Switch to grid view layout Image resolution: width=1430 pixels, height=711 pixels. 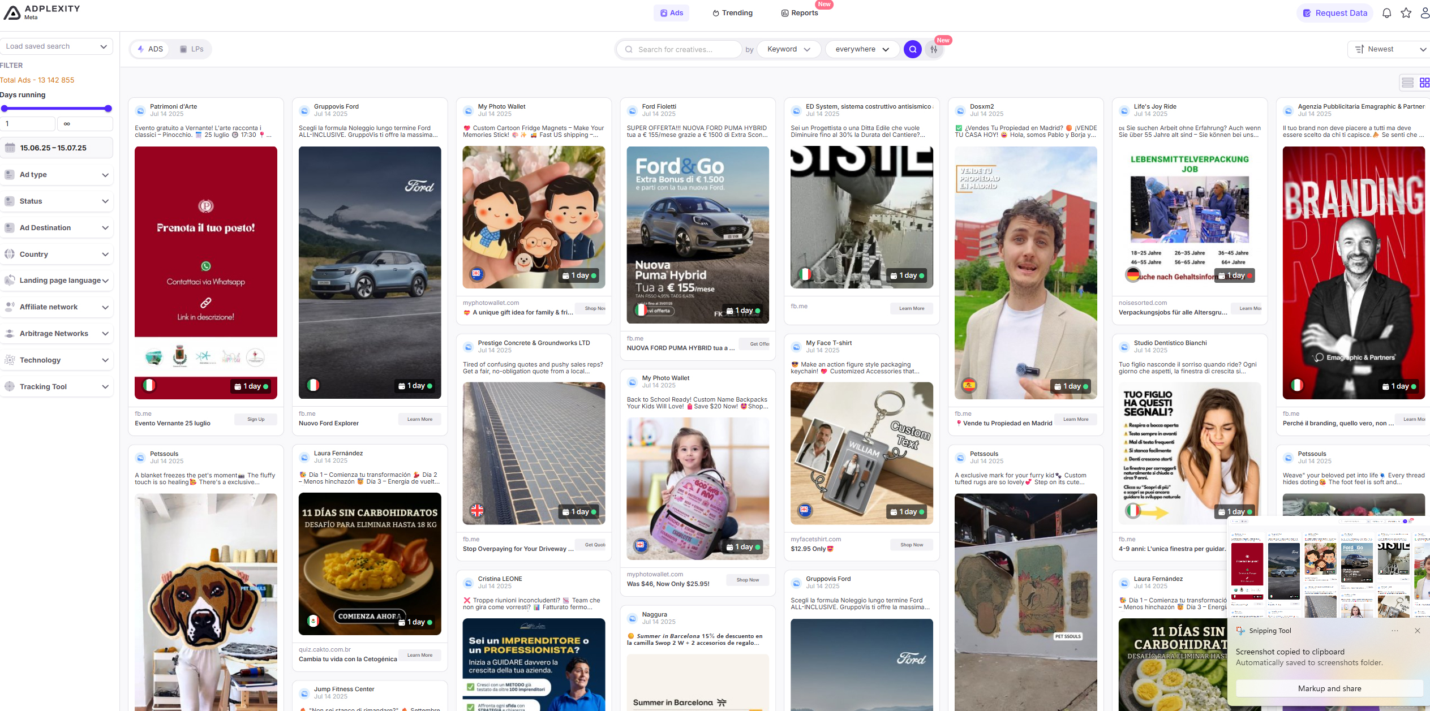coord(1424,83)
